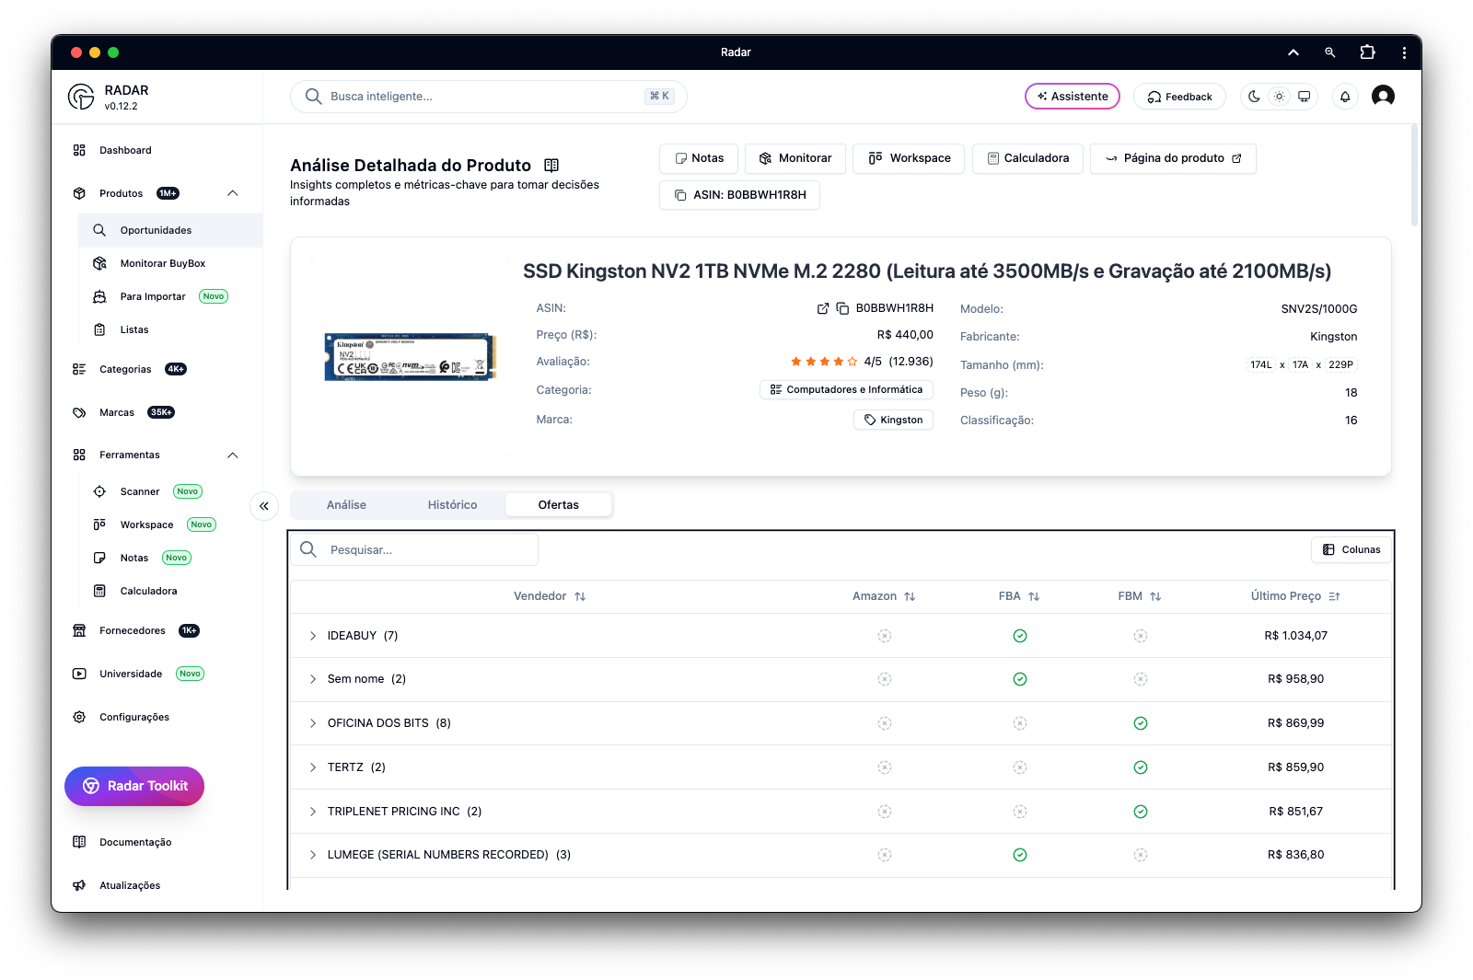Sort offers by the FBA column
This screenshot has height=980, width=1473.
coord(1019,596)
